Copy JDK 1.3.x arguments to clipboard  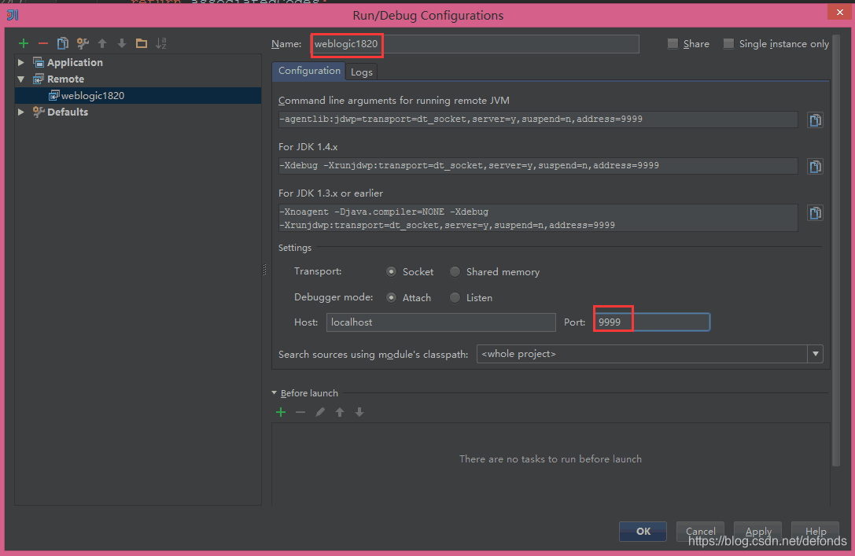[815, 212]
